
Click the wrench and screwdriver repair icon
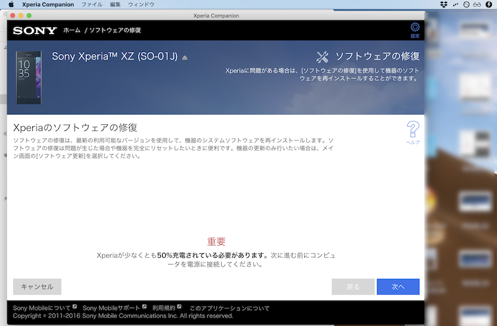pyautogui.click(x=322, y=57)
